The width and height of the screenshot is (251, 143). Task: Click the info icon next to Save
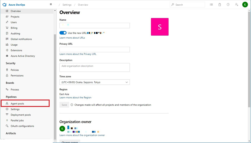click(x=72, y=105)
